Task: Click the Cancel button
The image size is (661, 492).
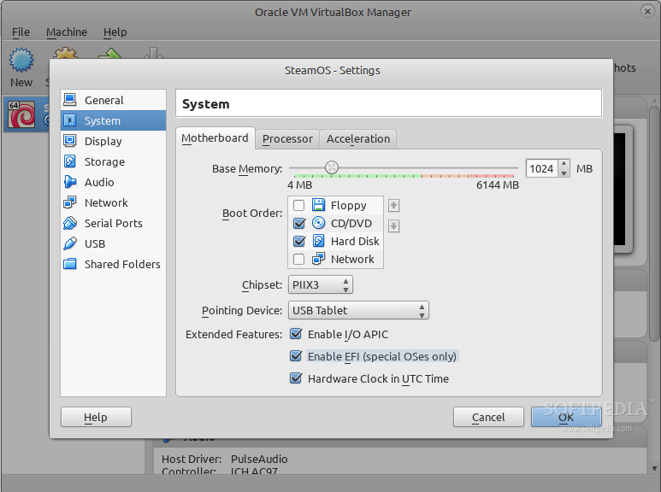Action: pyautogui.click(x=488, y=417)
